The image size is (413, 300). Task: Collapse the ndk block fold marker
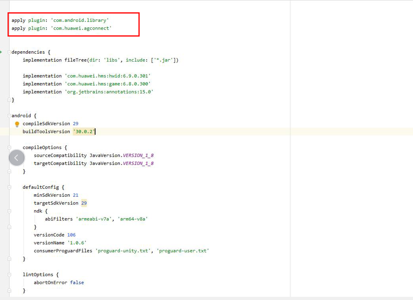[9, 211]
